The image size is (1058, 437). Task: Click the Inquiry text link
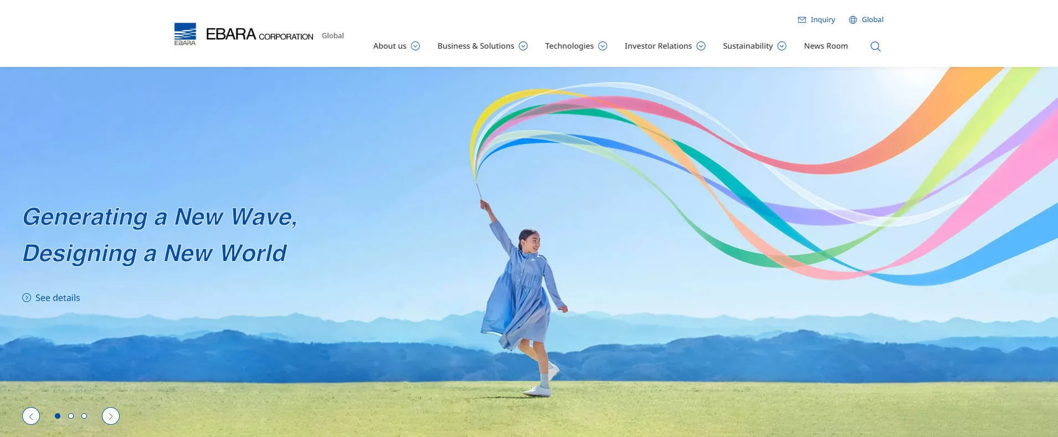pyautogui.click(x=823, y=20)
